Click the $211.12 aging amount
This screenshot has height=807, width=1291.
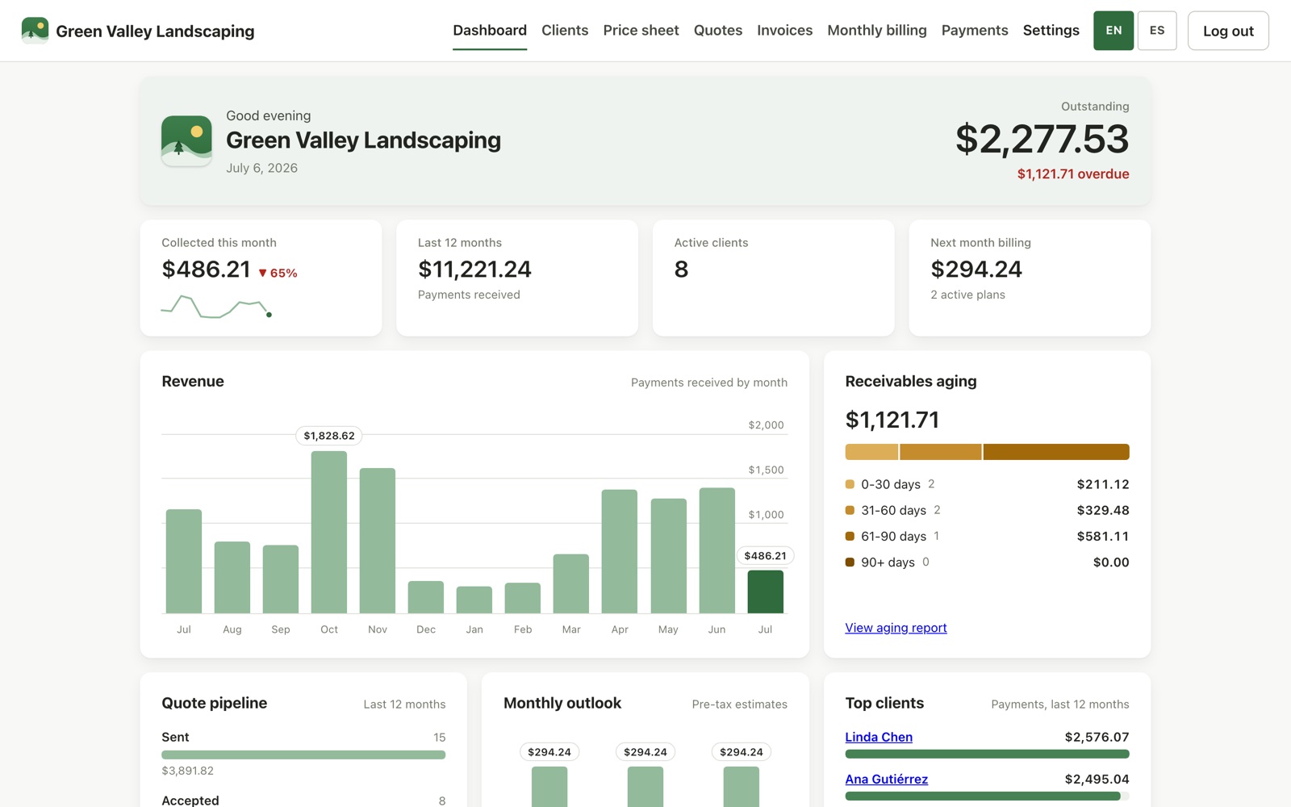1103,484
